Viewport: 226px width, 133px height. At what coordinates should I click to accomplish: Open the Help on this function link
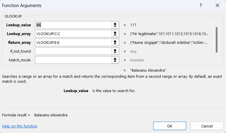20,126
